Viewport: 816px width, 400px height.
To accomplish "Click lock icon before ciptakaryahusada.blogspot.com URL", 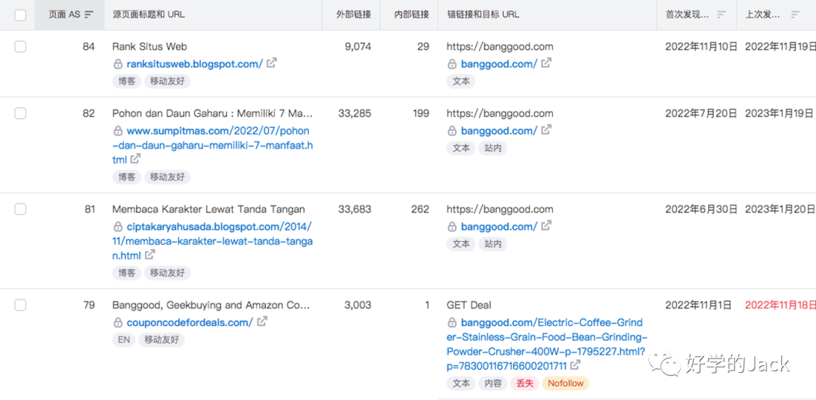I will (118, 227).
